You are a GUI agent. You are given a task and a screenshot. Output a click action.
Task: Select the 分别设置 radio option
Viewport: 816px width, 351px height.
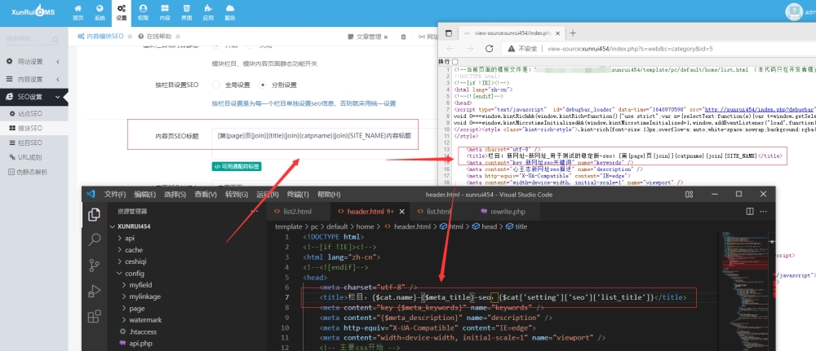[262, 85]
